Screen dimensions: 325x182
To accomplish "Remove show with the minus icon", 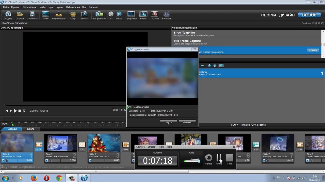I will (202, 65).
